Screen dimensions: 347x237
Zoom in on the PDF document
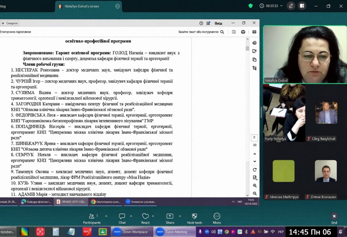coord(254,186)
